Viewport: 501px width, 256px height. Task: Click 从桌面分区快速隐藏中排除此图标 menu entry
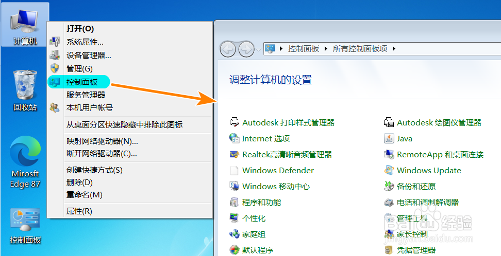tap(124, 124)
